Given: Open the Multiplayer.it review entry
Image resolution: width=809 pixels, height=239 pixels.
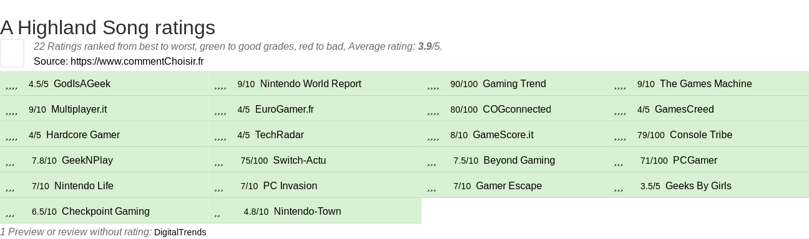Looking at the screenshot, I should click(x=79, y=109).
